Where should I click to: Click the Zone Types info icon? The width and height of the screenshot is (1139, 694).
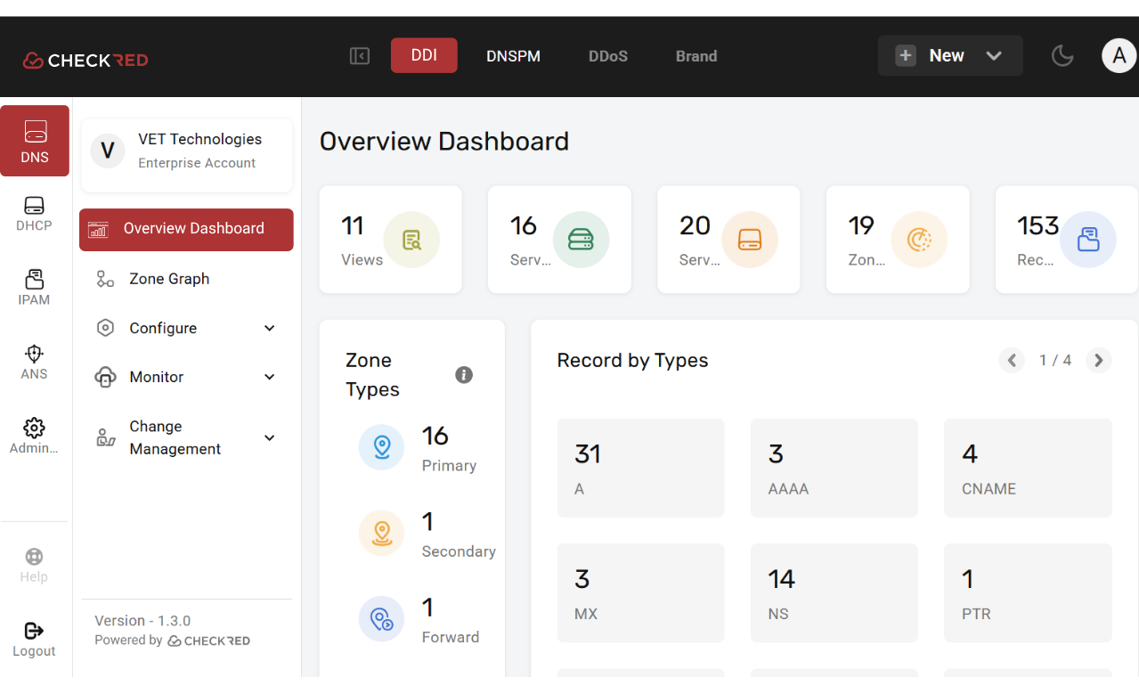point(464,375)
